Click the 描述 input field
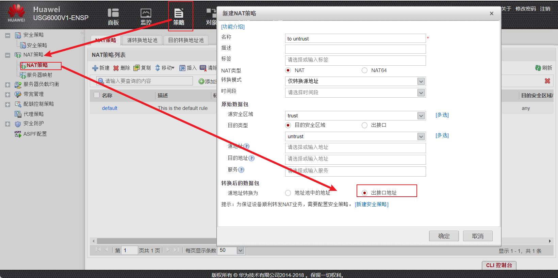The height and width of the screenshot is (278, 558). (x=355, y=49)
